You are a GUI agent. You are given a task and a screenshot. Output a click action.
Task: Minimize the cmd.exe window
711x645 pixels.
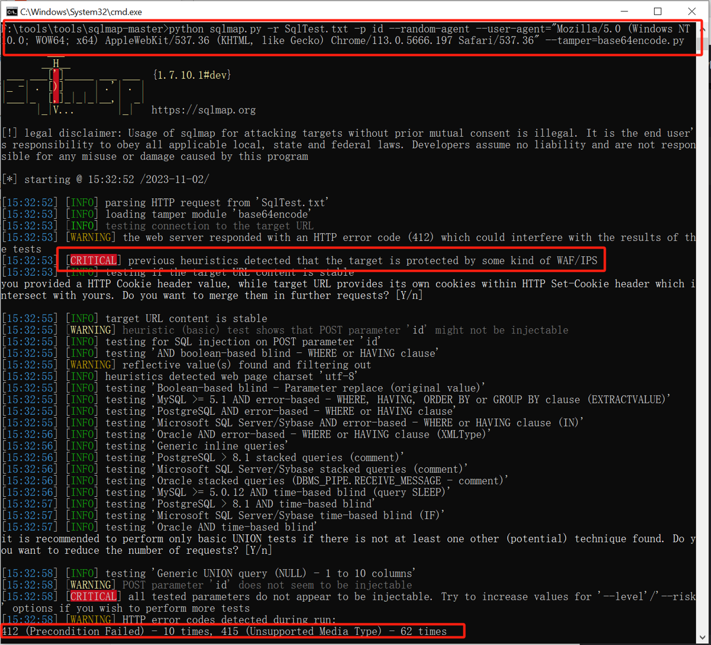tap(624, 11)
